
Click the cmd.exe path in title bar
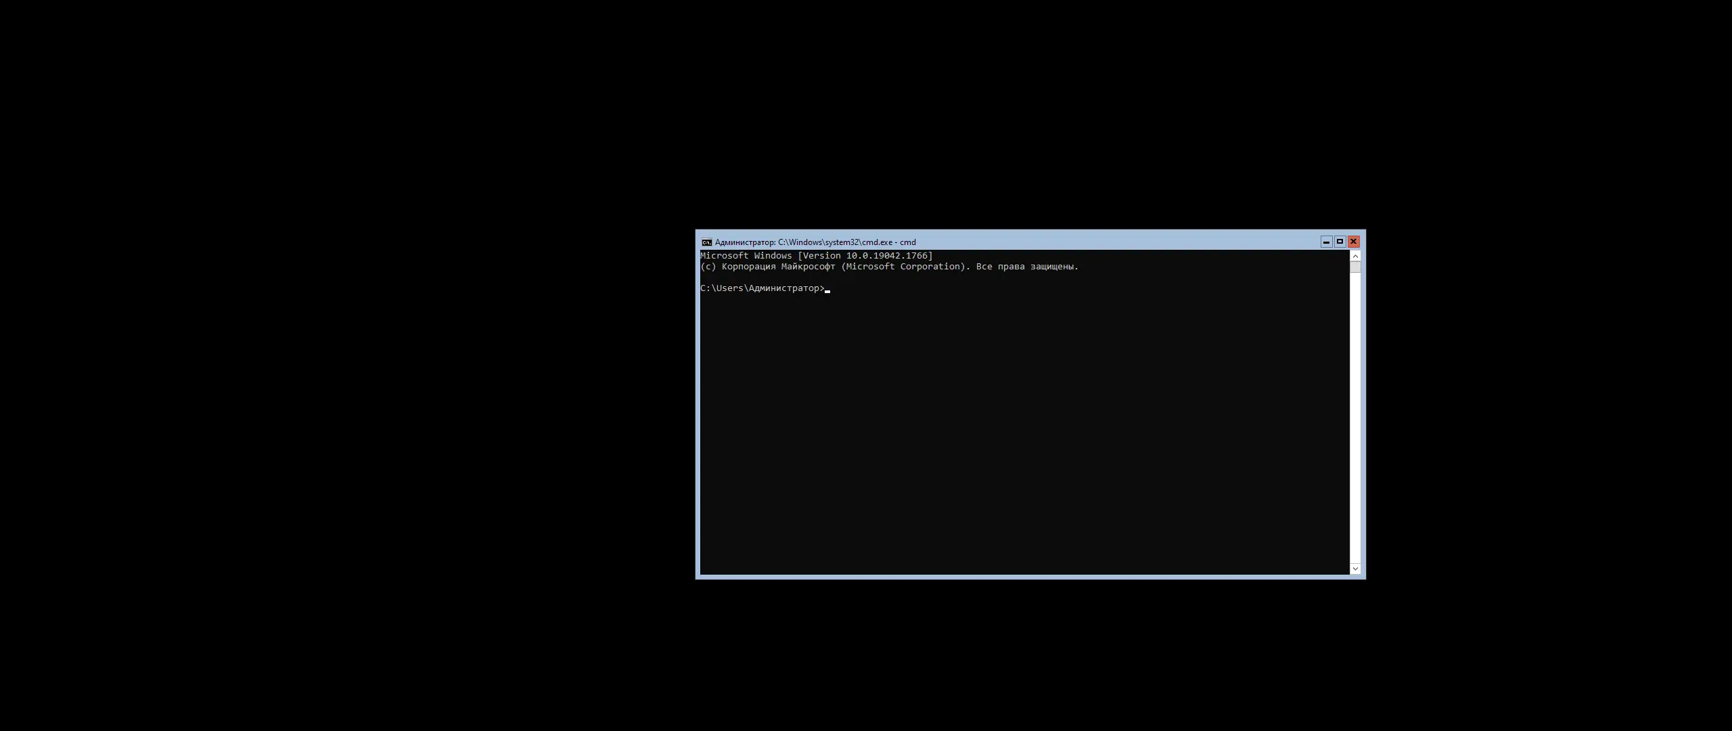point(835,242)
